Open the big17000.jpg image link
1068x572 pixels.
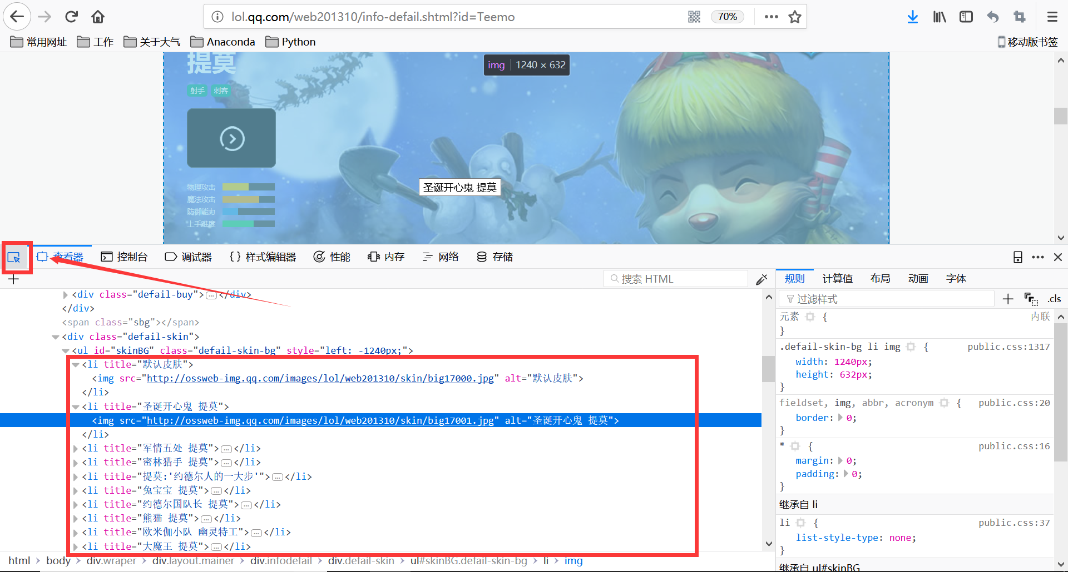tap(320, 378)
